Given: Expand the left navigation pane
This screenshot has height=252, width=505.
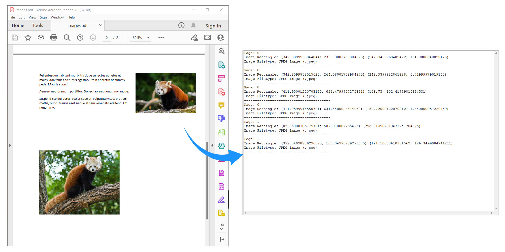Looking at the screenshot, I should point(10,145).
